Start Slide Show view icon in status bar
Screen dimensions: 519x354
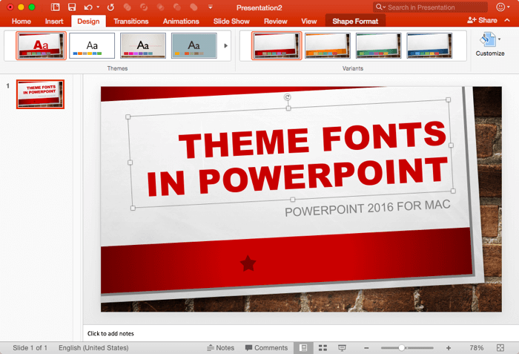342,348
